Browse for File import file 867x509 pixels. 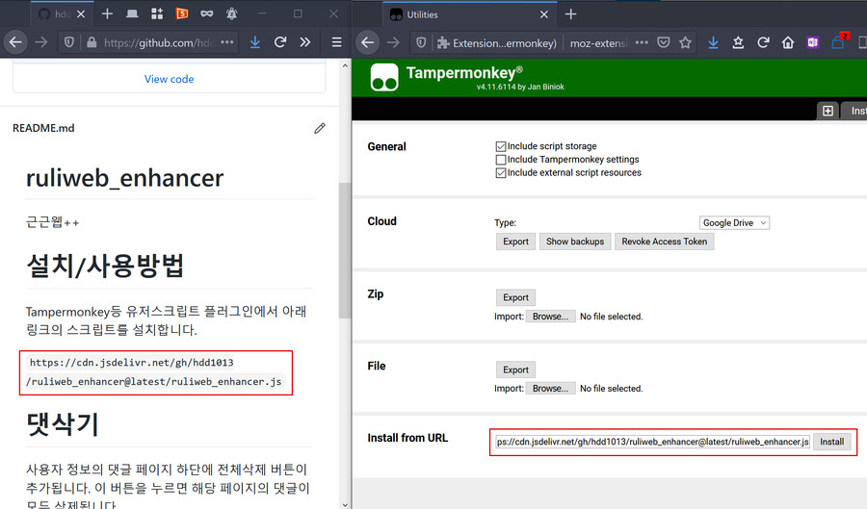(550, 388)
